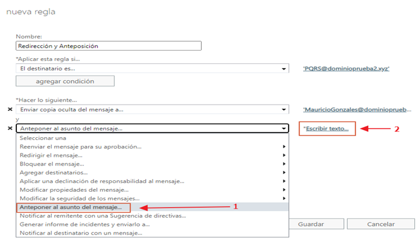Remove the blind copy action with X icon
Screen dimensions: 420x240
(10, 109)
